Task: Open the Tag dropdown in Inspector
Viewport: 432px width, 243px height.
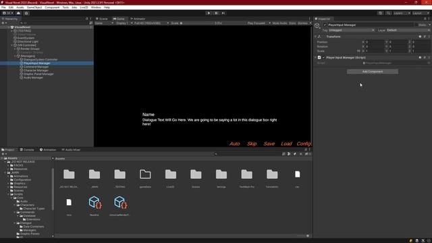Action: 351,30
